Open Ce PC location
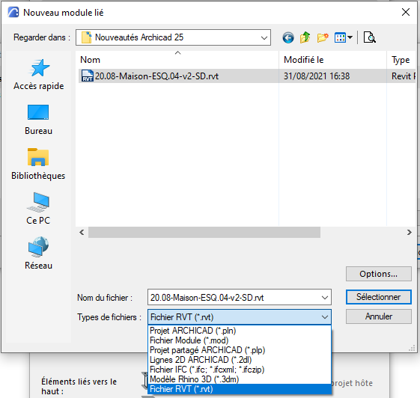 (38, 209)
